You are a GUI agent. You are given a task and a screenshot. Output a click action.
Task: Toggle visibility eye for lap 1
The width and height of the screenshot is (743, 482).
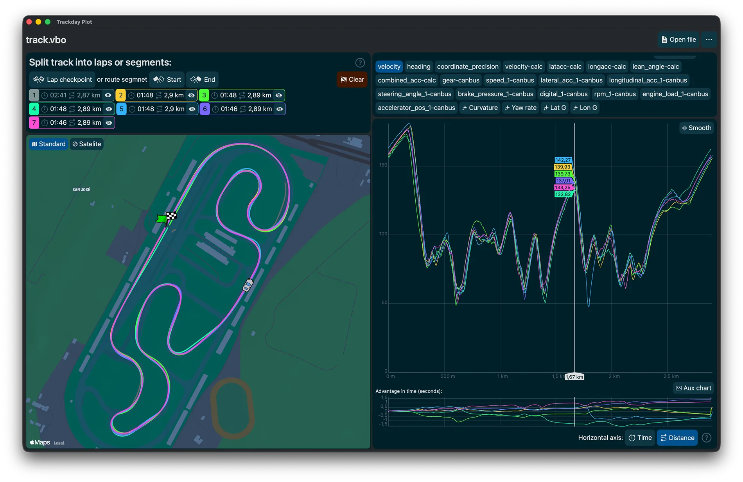coord(108,95)
